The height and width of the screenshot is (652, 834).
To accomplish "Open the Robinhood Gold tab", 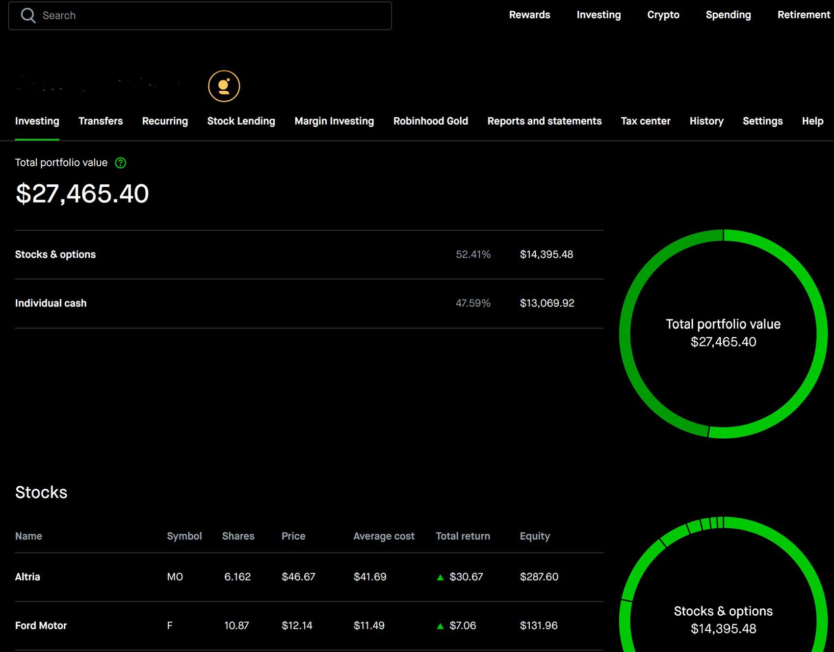I will [x=431, y=121].
